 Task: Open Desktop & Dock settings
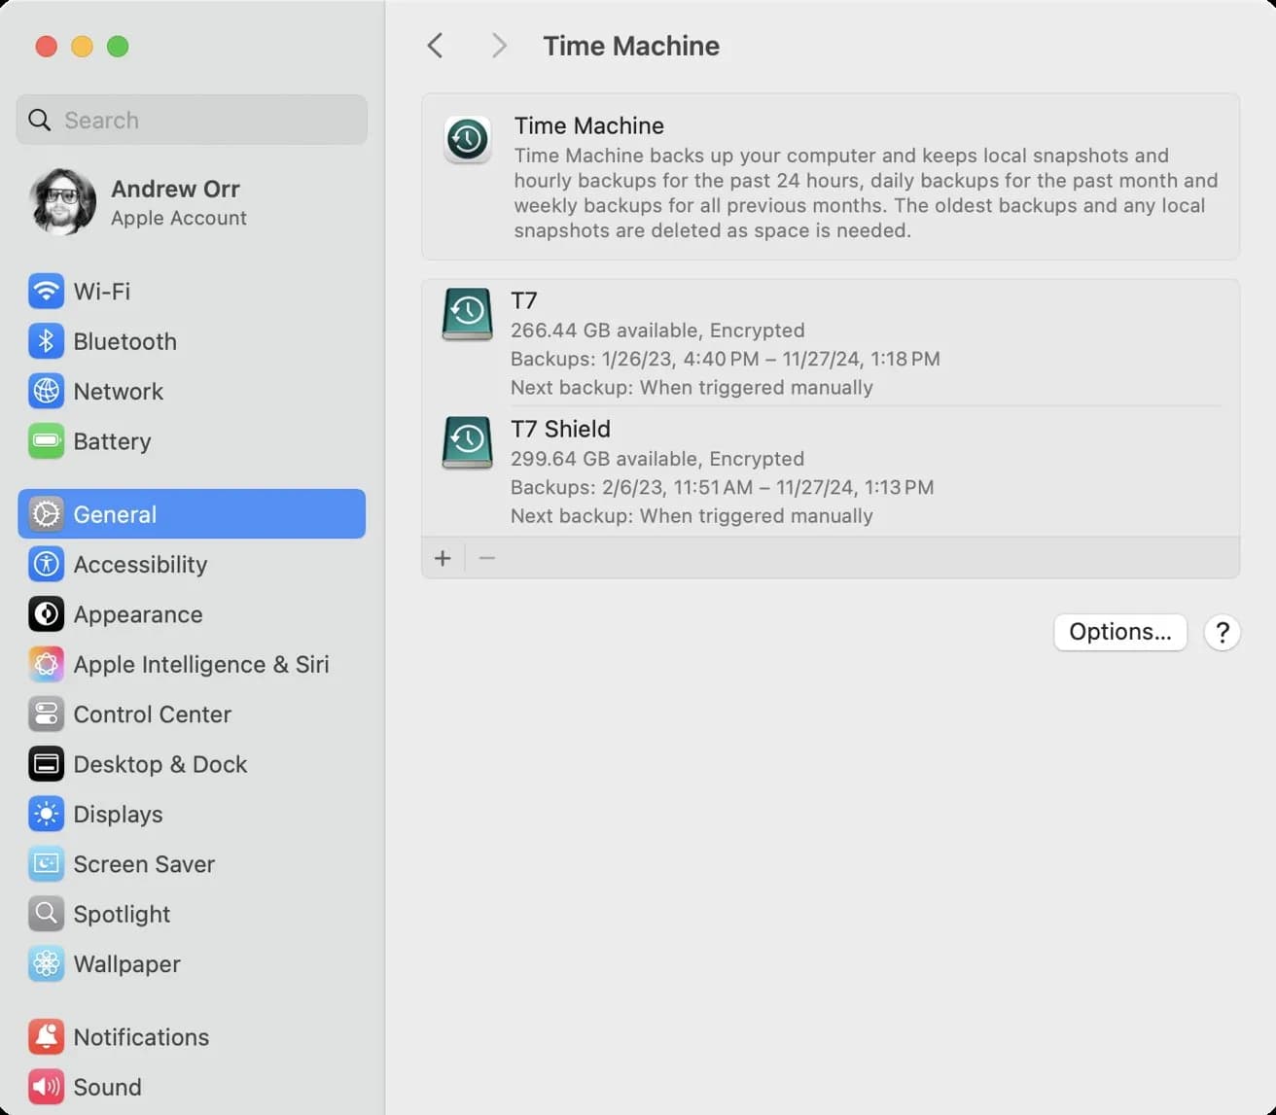click(x=192, y=764)
